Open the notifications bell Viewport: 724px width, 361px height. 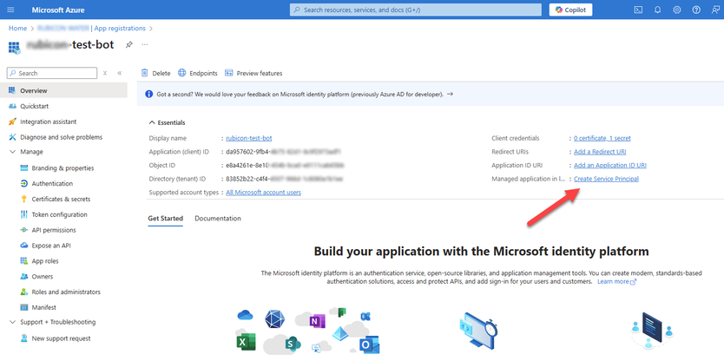point(657,10)
